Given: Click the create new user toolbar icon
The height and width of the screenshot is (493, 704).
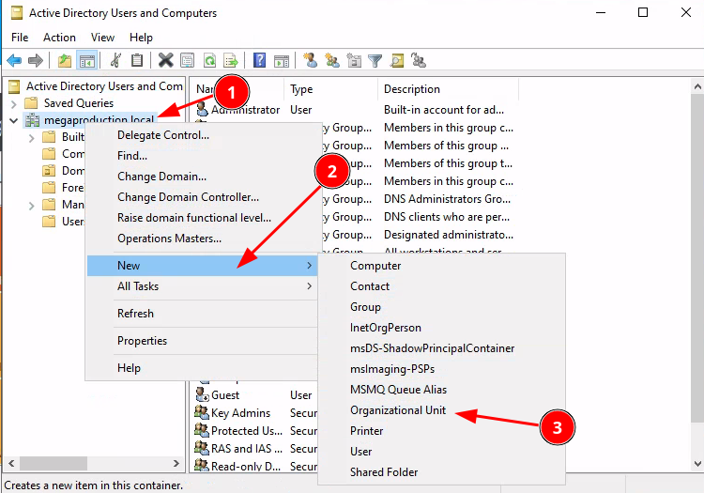Looking at the screenshot, I should (309, 60).
